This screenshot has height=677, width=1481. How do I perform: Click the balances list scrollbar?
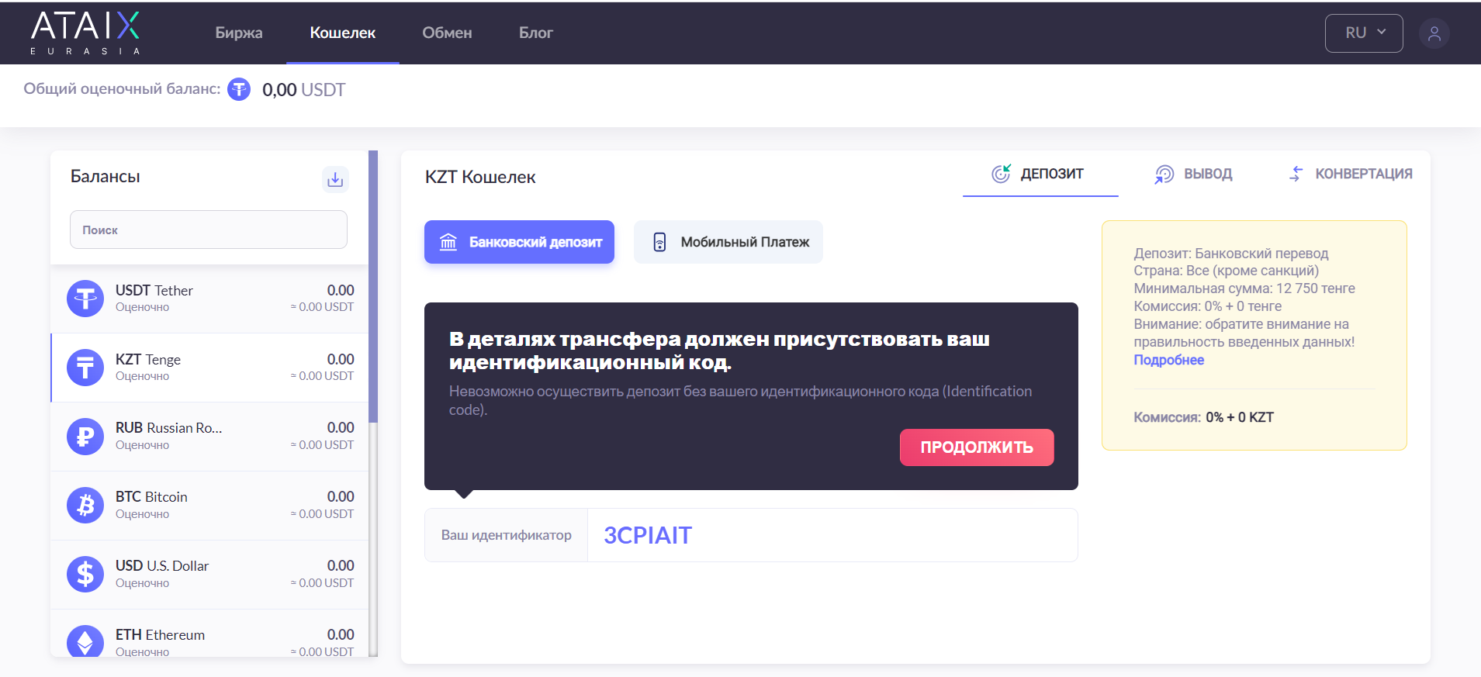click(x=373, y=287)
